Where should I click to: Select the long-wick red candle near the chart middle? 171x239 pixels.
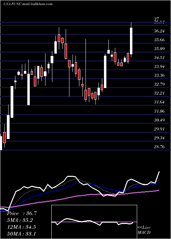point(85,94)
